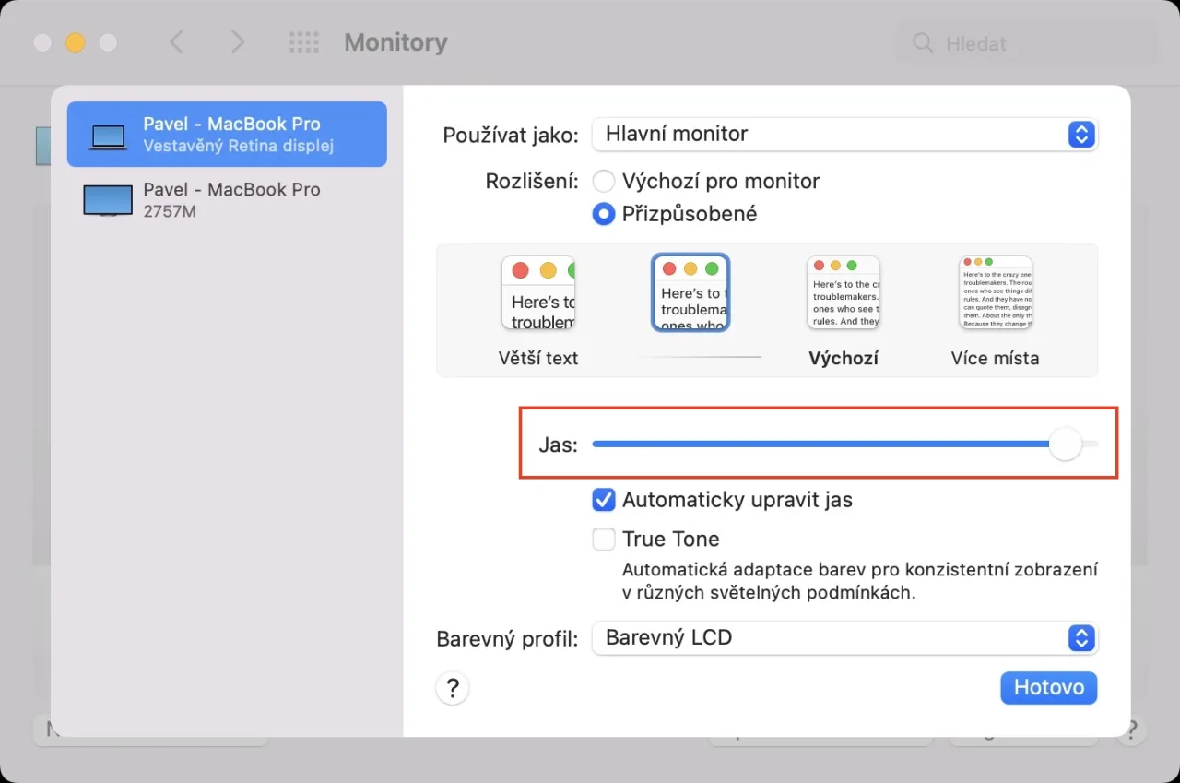The image size is (1180, 783).
Task: Click the forward navigation arrow
Action: pyautogui.click(x=237, y=42)
